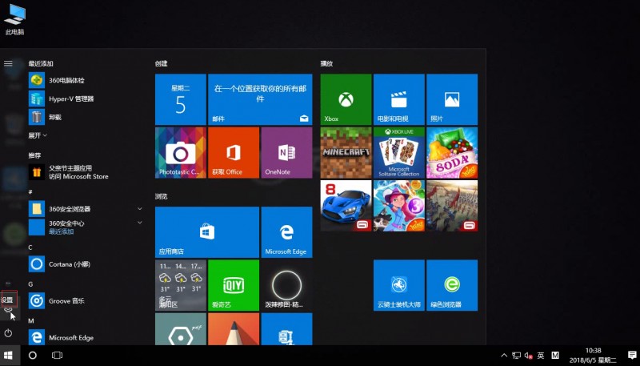
Task: Open the March of Empires tile
Action: click(452, 206)
